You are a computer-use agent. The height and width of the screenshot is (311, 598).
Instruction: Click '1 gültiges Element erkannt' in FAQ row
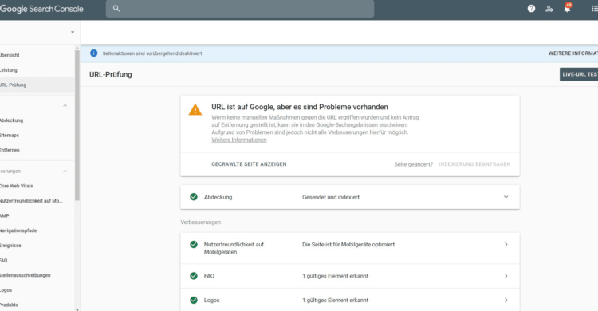pos(335,275)
